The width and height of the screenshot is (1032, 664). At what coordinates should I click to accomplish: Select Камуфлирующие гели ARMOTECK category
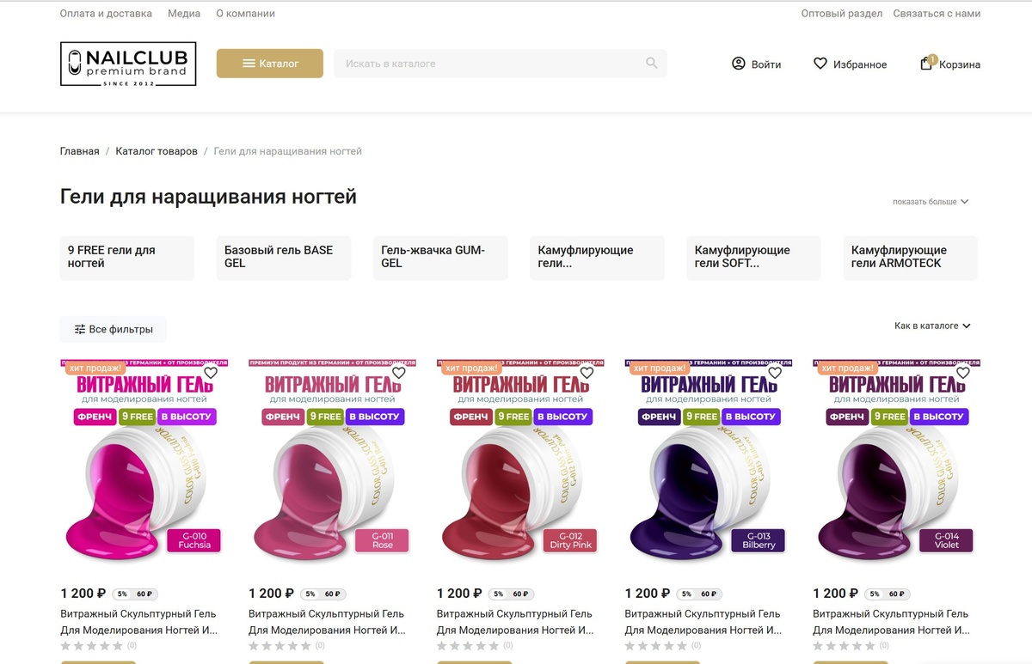pos(911,257)
